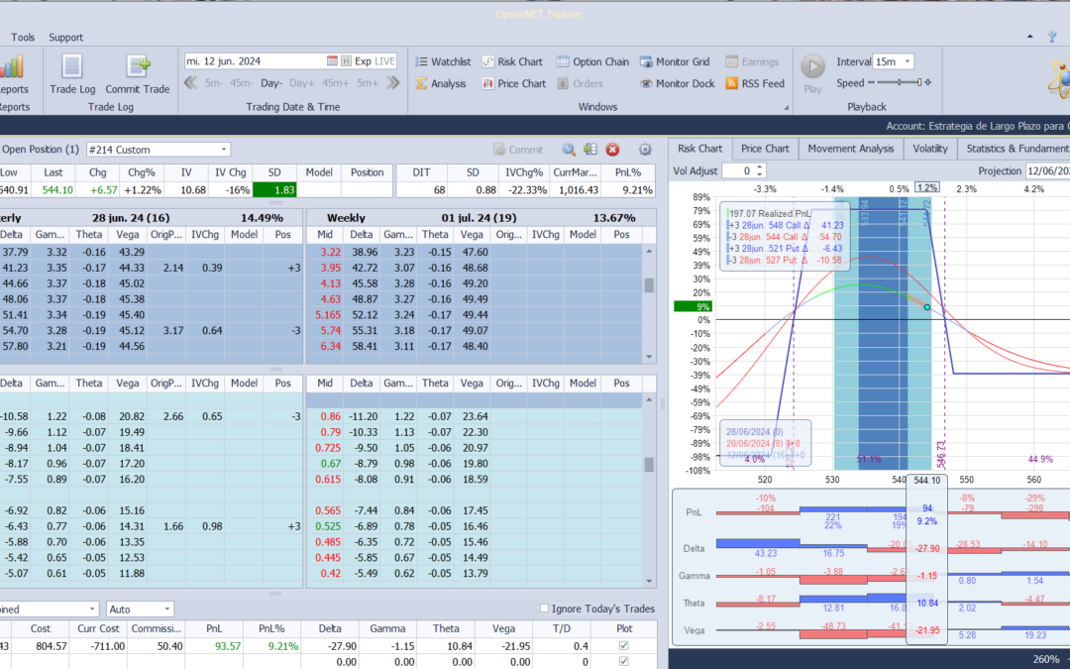The width and height of the screenshot is (1070, 669).
Task: Open the combined view dropdown left of Auto
Action: (49, 609)
